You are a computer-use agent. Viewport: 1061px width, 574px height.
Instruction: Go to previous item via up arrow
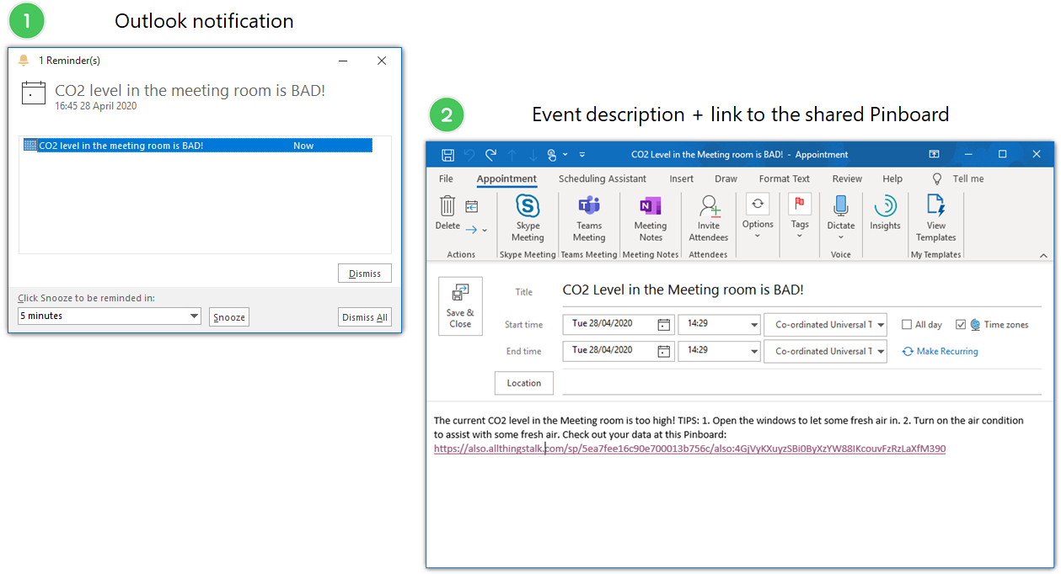(512, 155)
